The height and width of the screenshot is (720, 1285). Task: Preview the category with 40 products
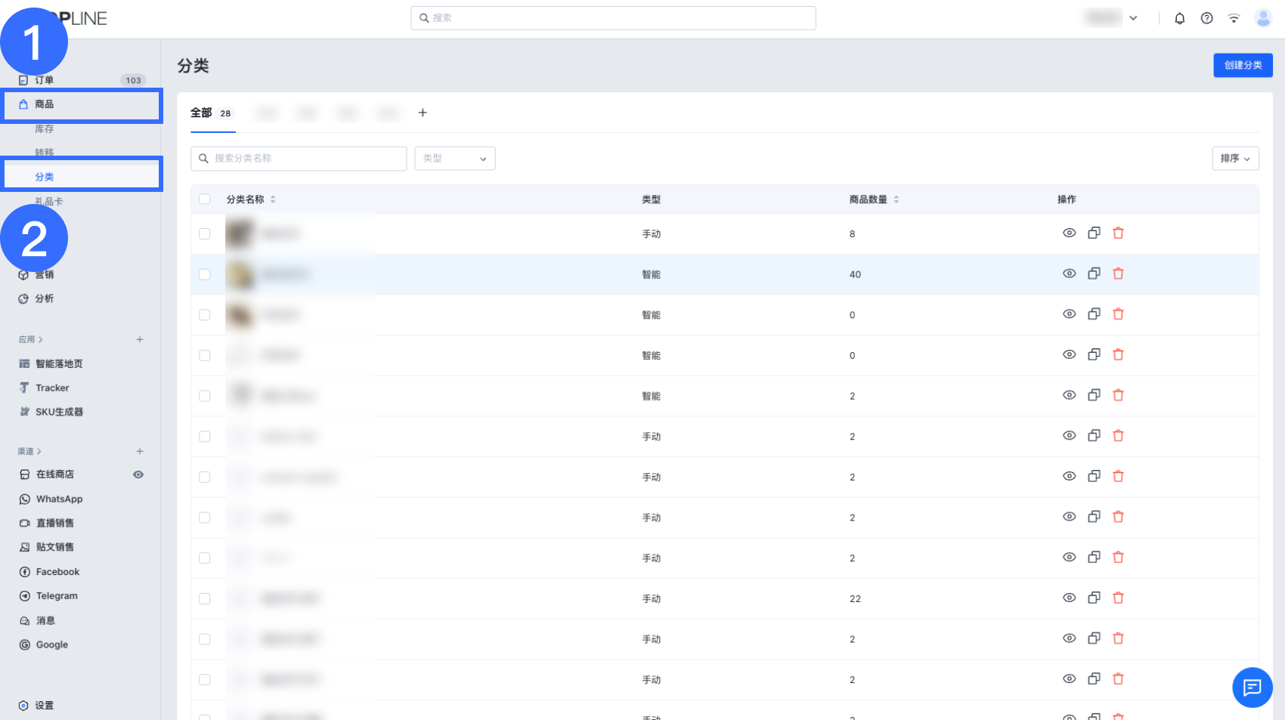[1069, 273]
